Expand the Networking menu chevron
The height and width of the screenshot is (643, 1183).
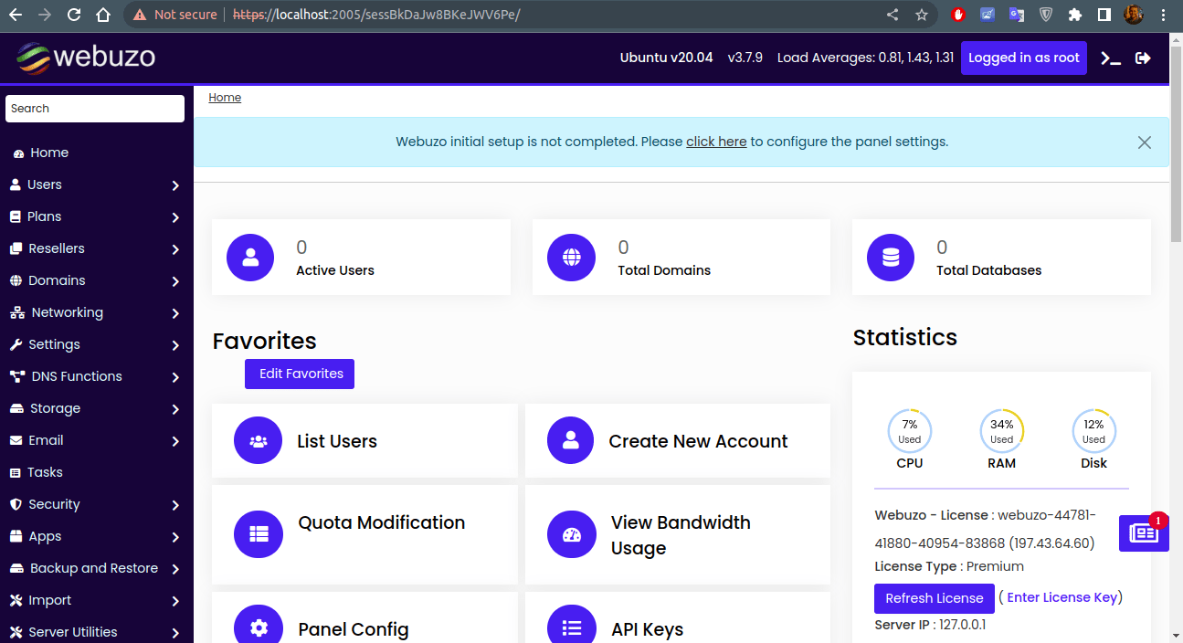[x=175, y=313]
